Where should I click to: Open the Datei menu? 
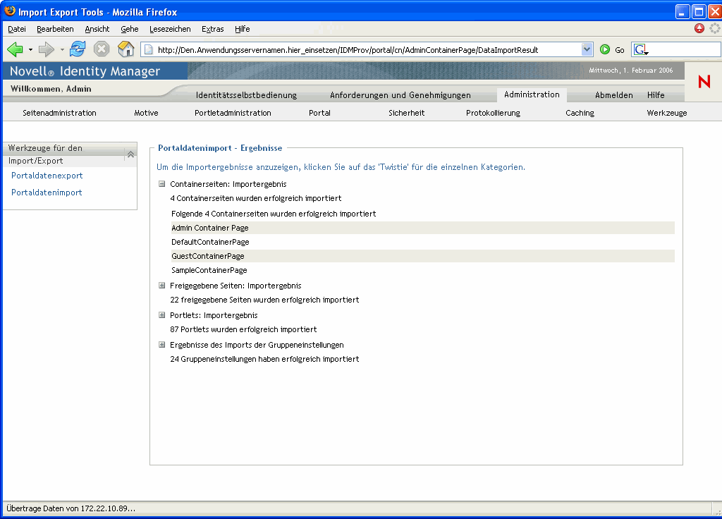coord(17,29)
